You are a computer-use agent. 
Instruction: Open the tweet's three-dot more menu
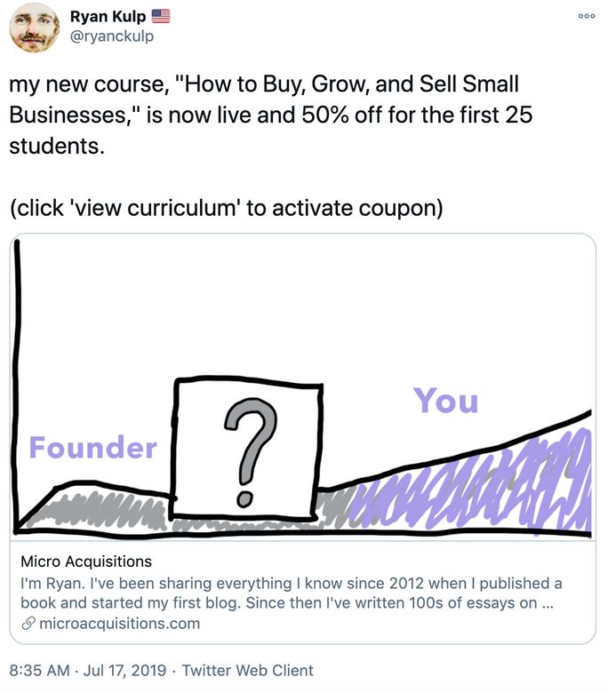coord(587,16)
